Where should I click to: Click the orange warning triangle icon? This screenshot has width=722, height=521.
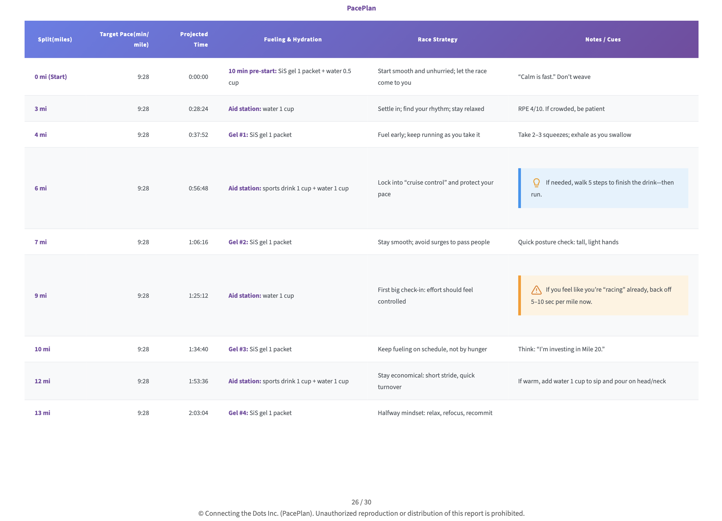point(536,290)
